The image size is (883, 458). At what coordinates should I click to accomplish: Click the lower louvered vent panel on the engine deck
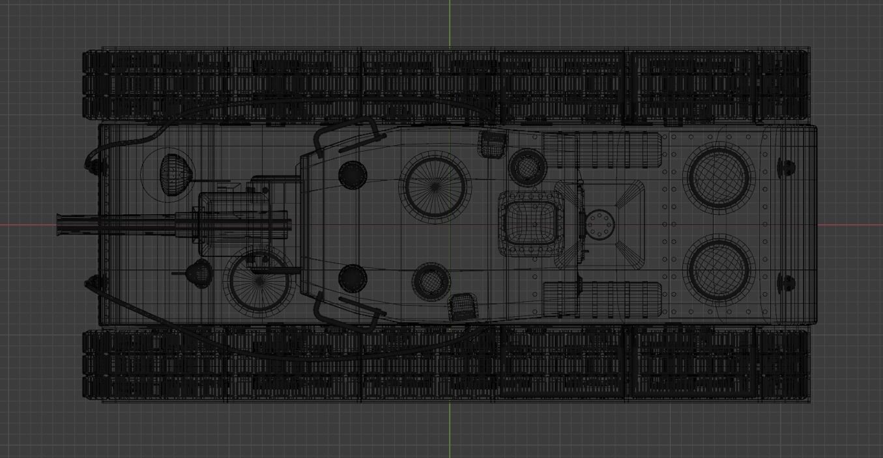pos(601,301)
